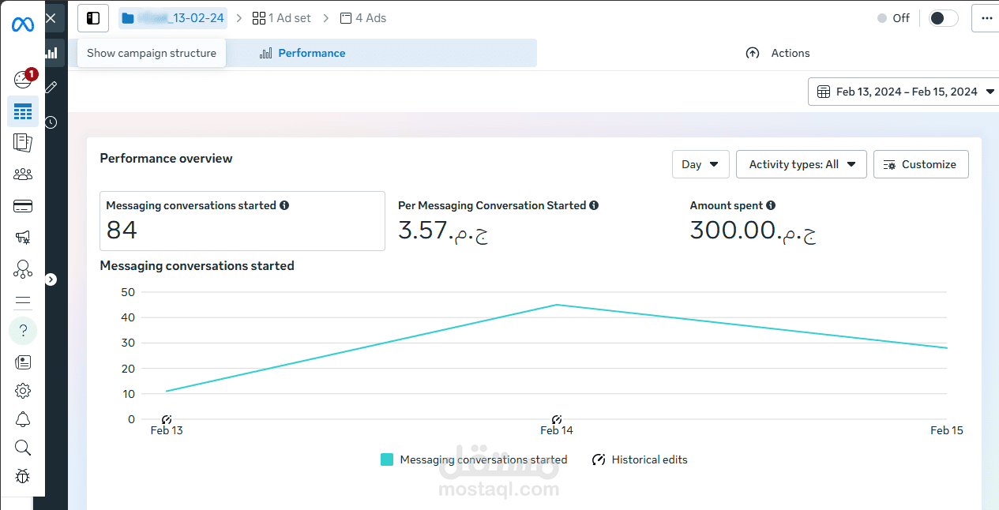Expand the Activity types: All dropdown

[802, 164]
